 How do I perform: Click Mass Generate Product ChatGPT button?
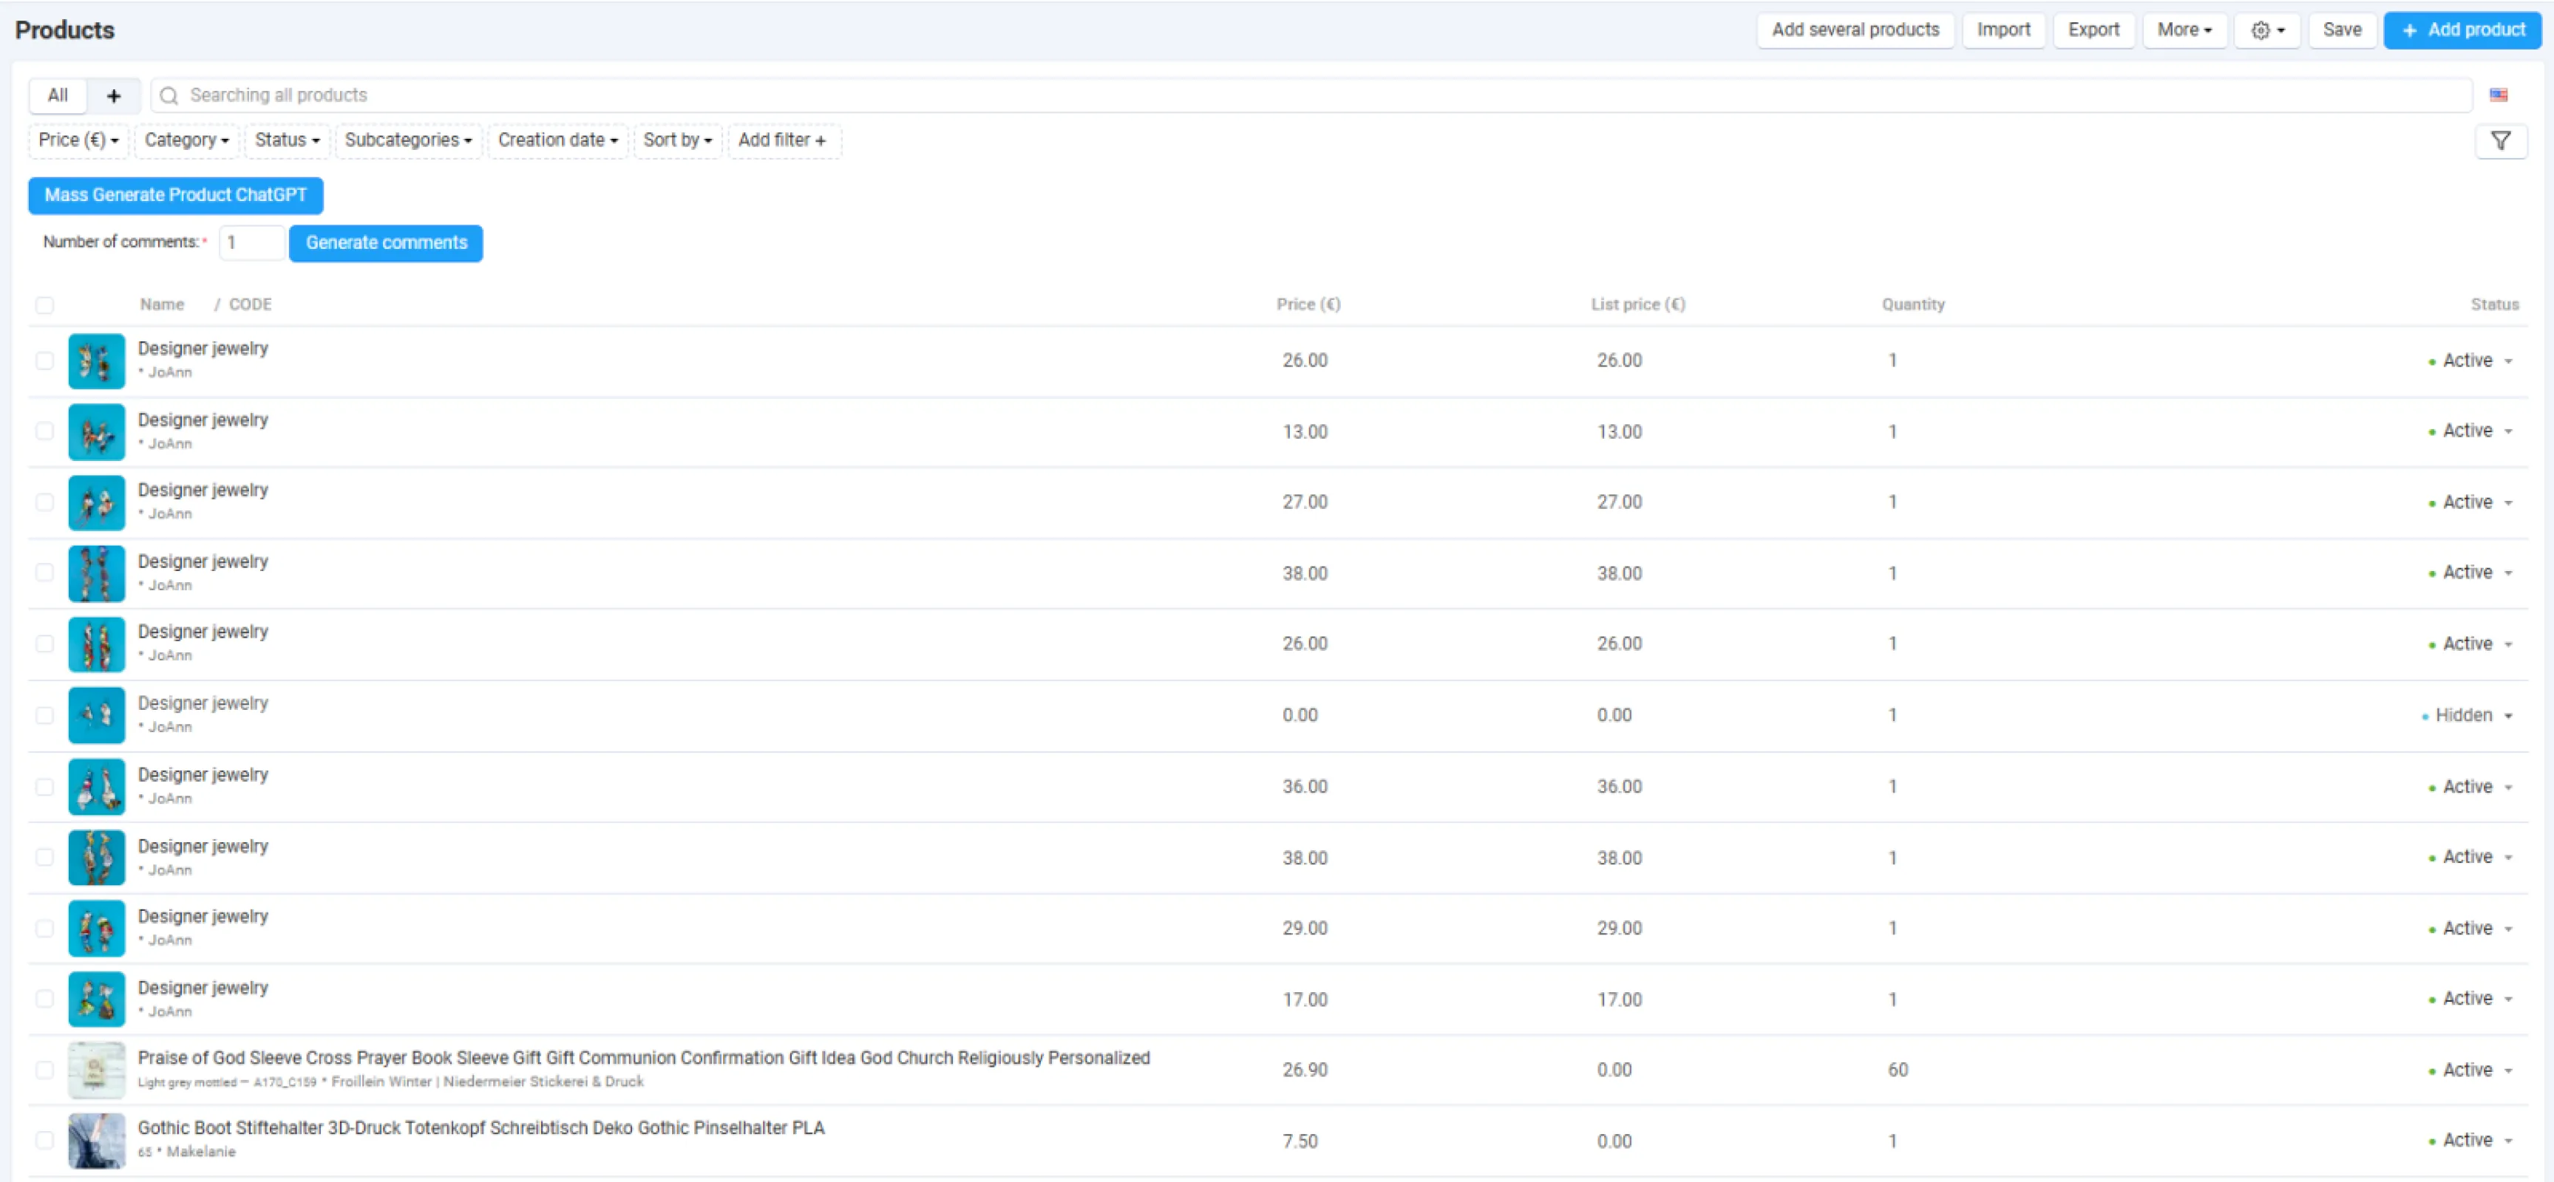coord(175,195)
